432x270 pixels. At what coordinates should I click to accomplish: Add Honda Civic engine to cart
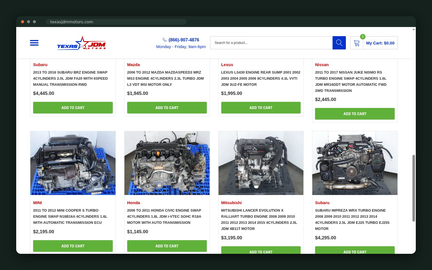pos(167,246)
